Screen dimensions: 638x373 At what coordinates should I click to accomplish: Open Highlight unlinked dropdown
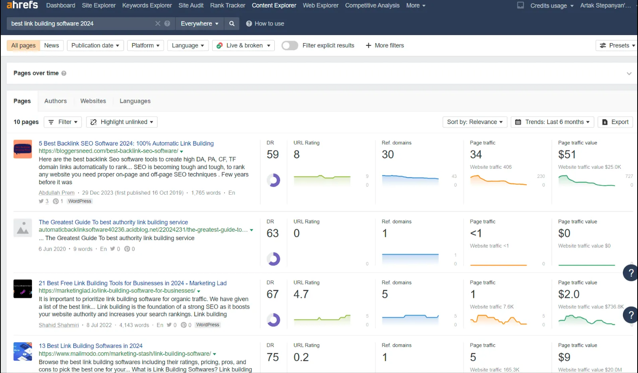pyautogui.click(x=122, y=122)
